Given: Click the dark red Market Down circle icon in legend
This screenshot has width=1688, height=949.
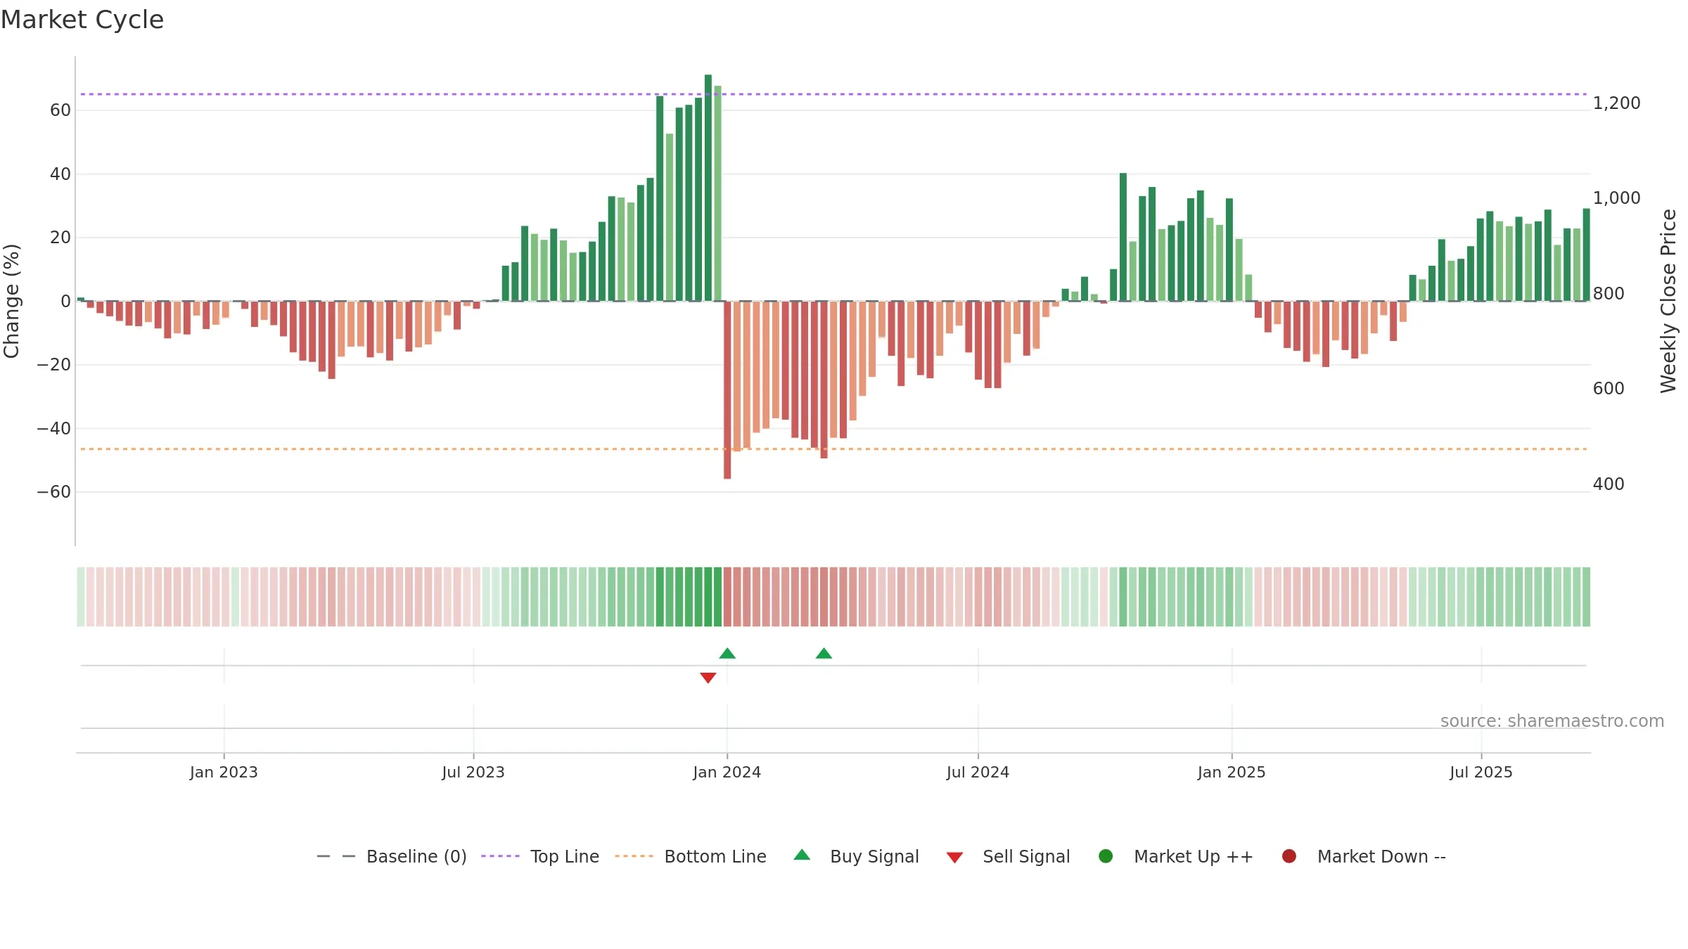Looking at the screenshot, I should pyautogui.click(x=1289, y=856).
